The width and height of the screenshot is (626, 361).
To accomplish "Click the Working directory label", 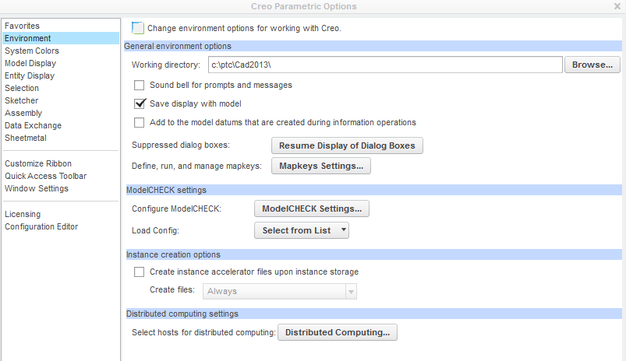I will (x=166, y=65).
